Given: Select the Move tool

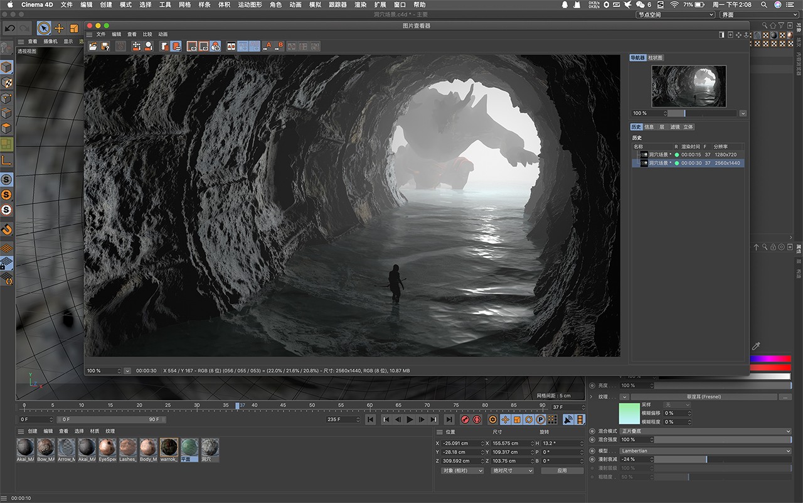Looking at the screenshot, I should coord(59,28).
